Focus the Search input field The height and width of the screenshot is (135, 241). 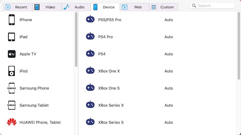pos(212,6)
